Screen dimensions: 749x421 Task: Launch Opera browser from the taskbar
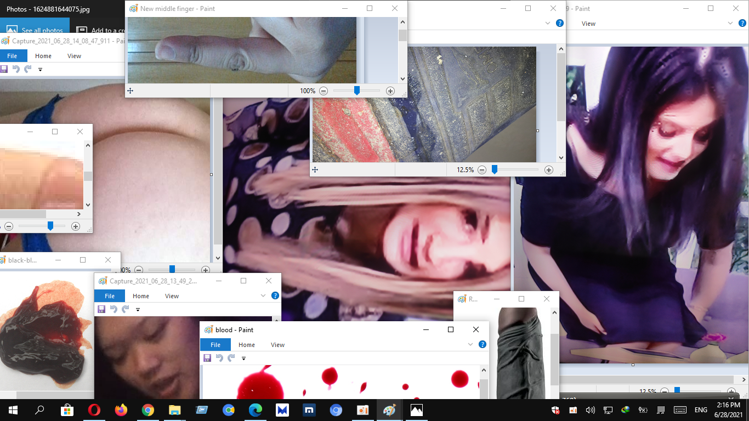(x=94, y=410)
